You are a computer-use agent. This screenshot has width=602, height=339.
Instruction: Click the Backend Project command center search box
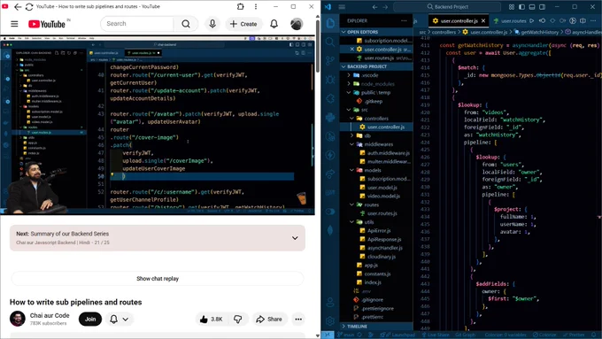(447, 7)
